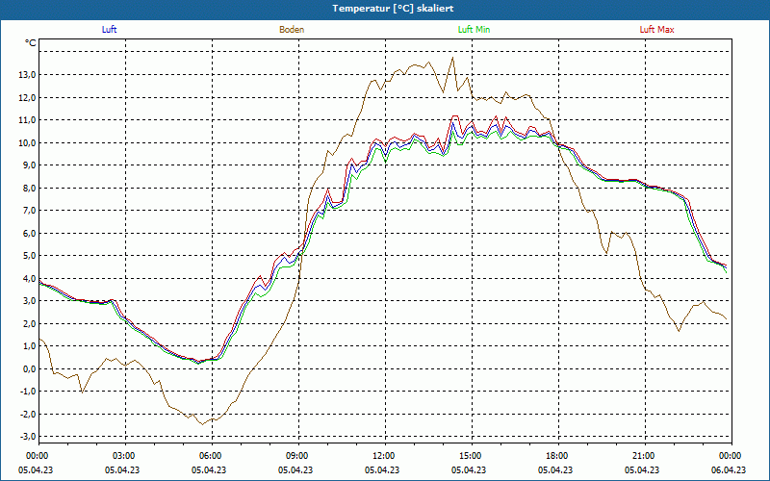Click the 15:00 time axis label
Viewport: 770px width, 481px height.
(469, 456)
